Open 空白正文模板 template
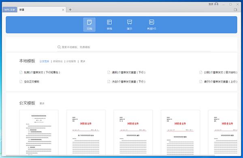The width and height of the screenshot is (243, 158). (32, 82)
